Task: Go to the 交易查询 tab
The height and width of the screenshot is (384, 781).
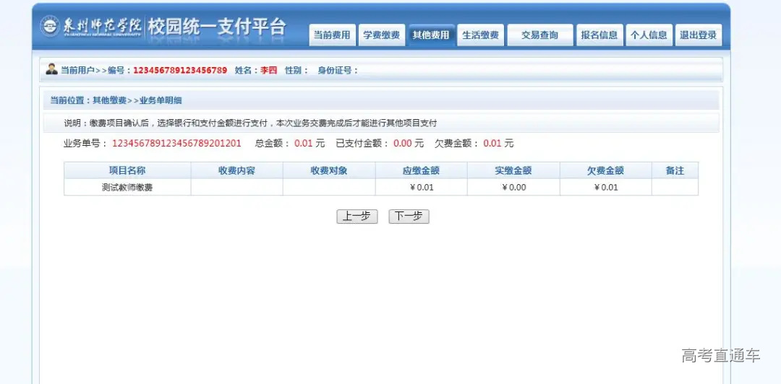Action: click(x=540, y=35)
